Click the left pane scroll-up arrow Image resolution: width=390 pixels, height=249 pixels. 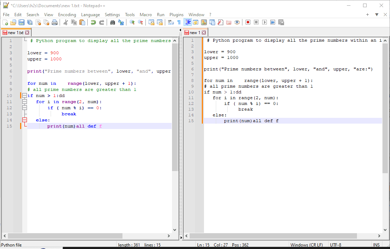coord(175,41)
